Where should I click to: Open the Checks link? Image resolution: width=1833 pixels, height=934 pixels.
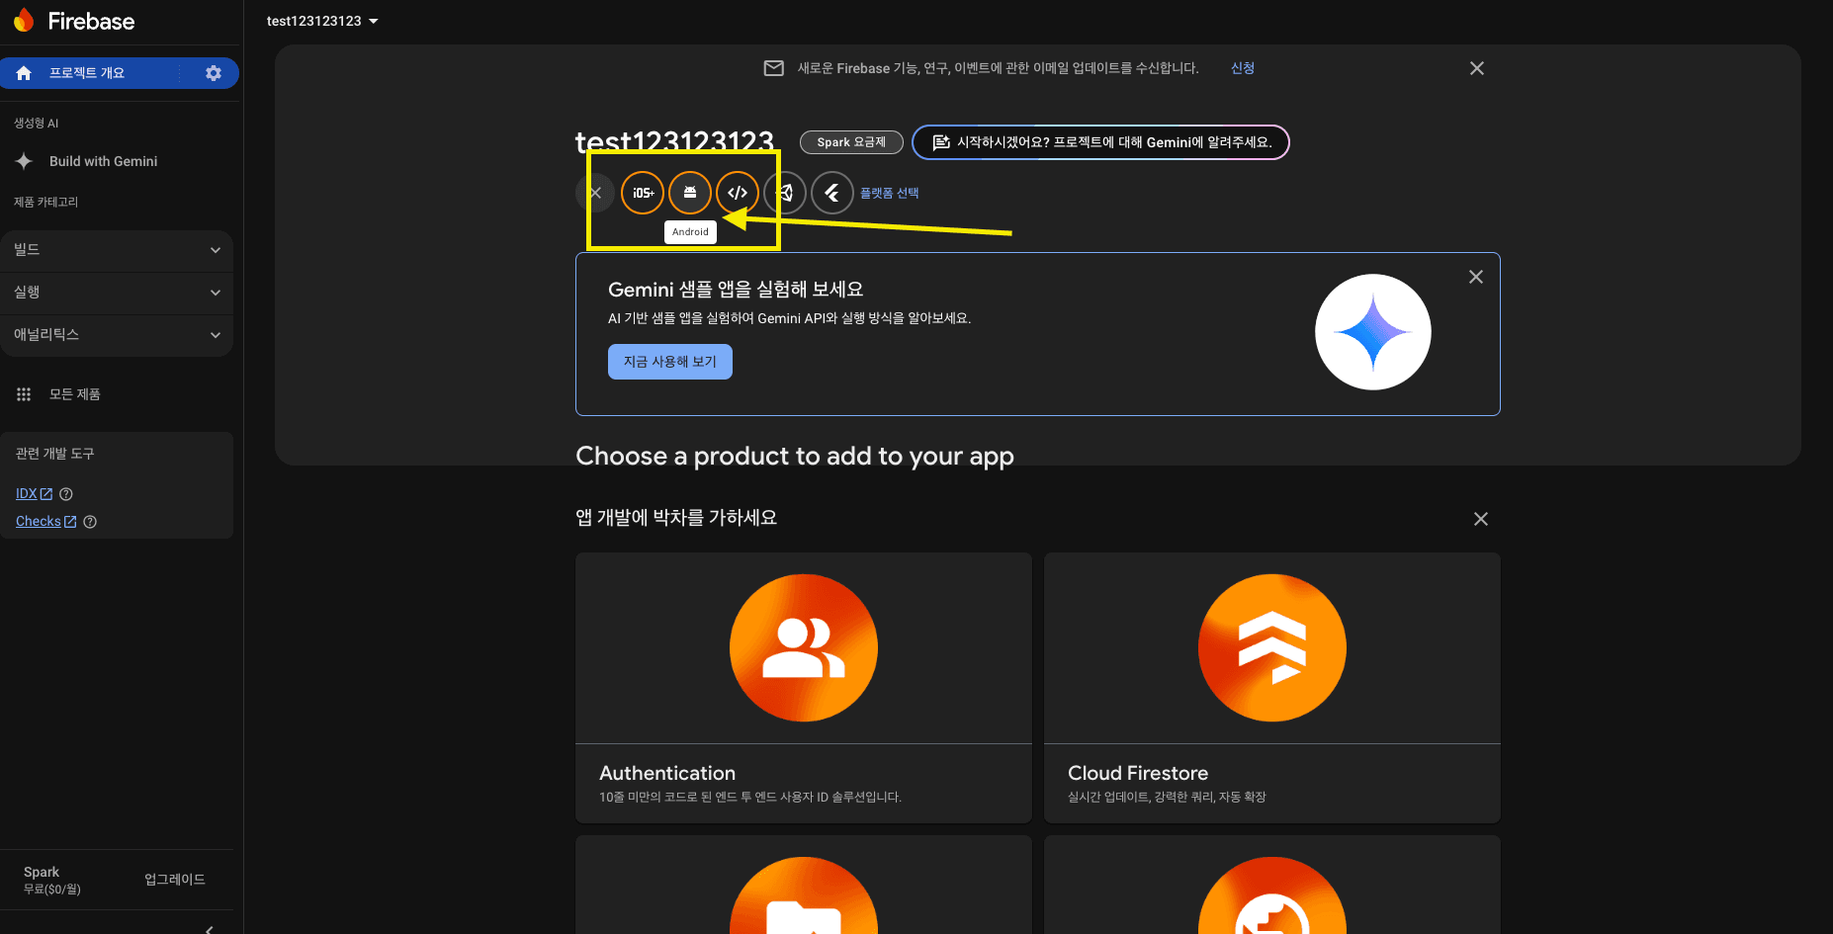(x=46, y=522)
